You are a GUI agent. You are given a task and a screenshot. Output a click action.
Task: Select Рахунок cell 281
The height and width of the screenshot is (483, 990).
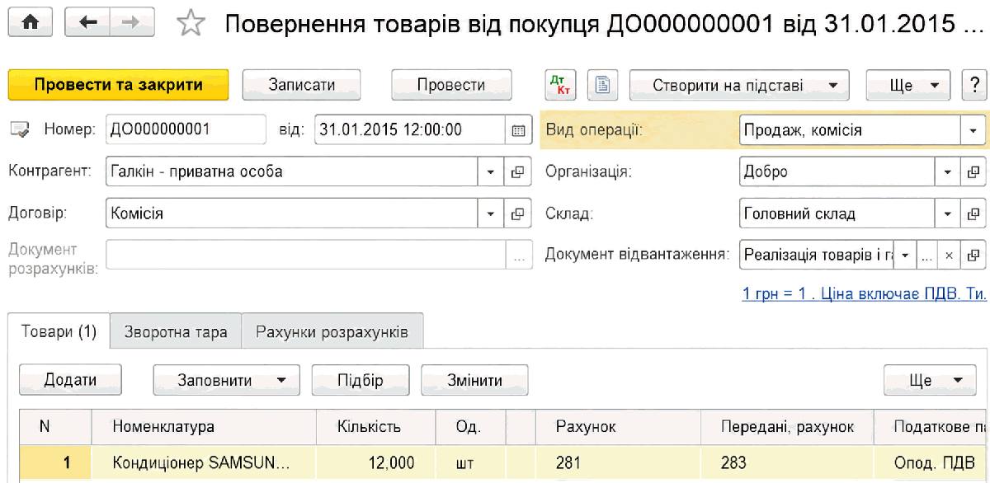tap(618, 463)
